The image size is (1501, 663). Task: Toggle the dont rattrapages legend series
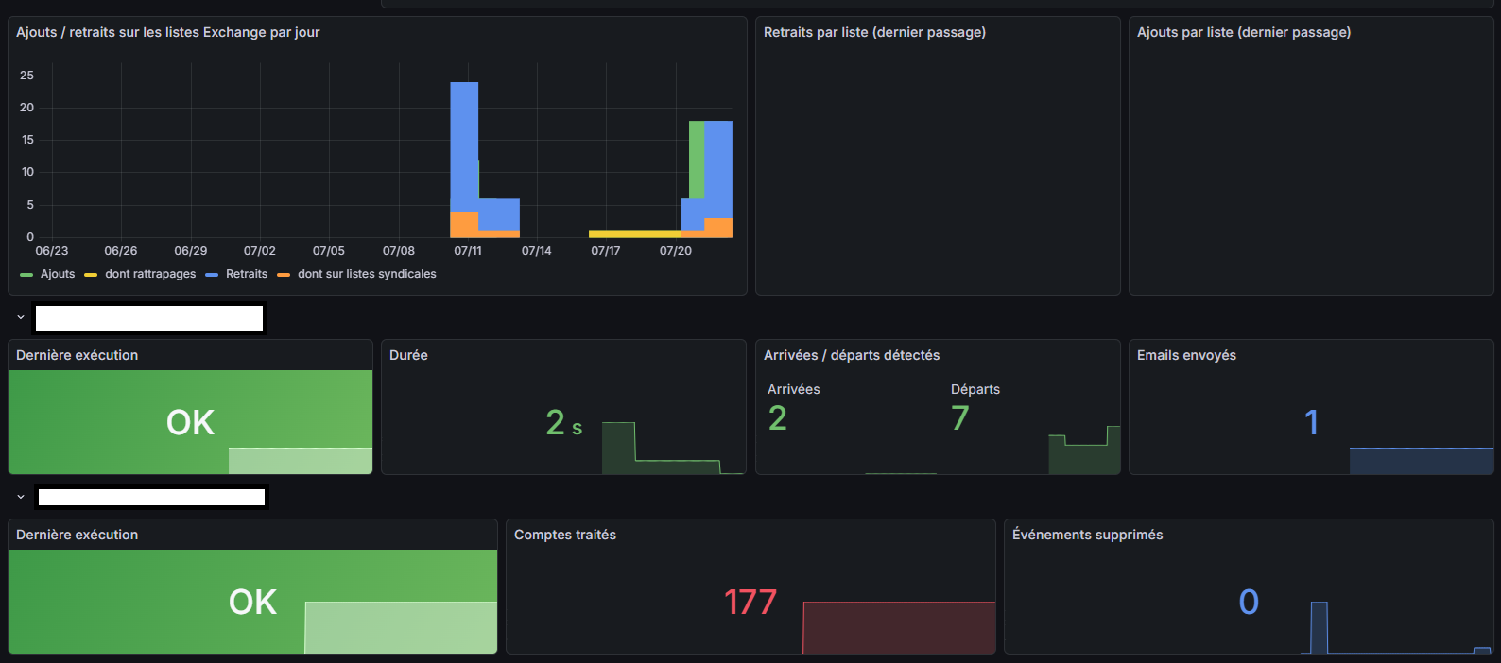pyautogui.click(x=150, y=274)
